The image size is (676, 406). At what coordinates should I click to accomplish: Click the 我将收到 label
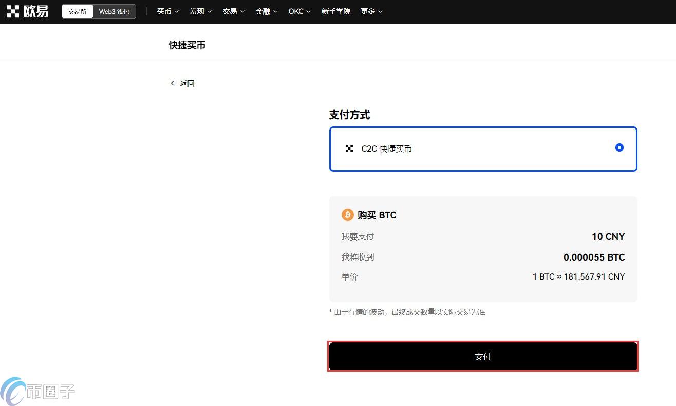[x=358, y=257]
